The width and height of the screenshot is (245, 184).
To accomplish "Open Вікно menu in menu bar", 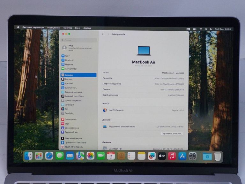I will [78, 28].
